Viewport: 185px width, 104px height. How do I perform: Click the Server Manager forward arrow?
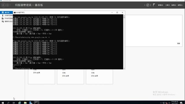click(7, 5)
